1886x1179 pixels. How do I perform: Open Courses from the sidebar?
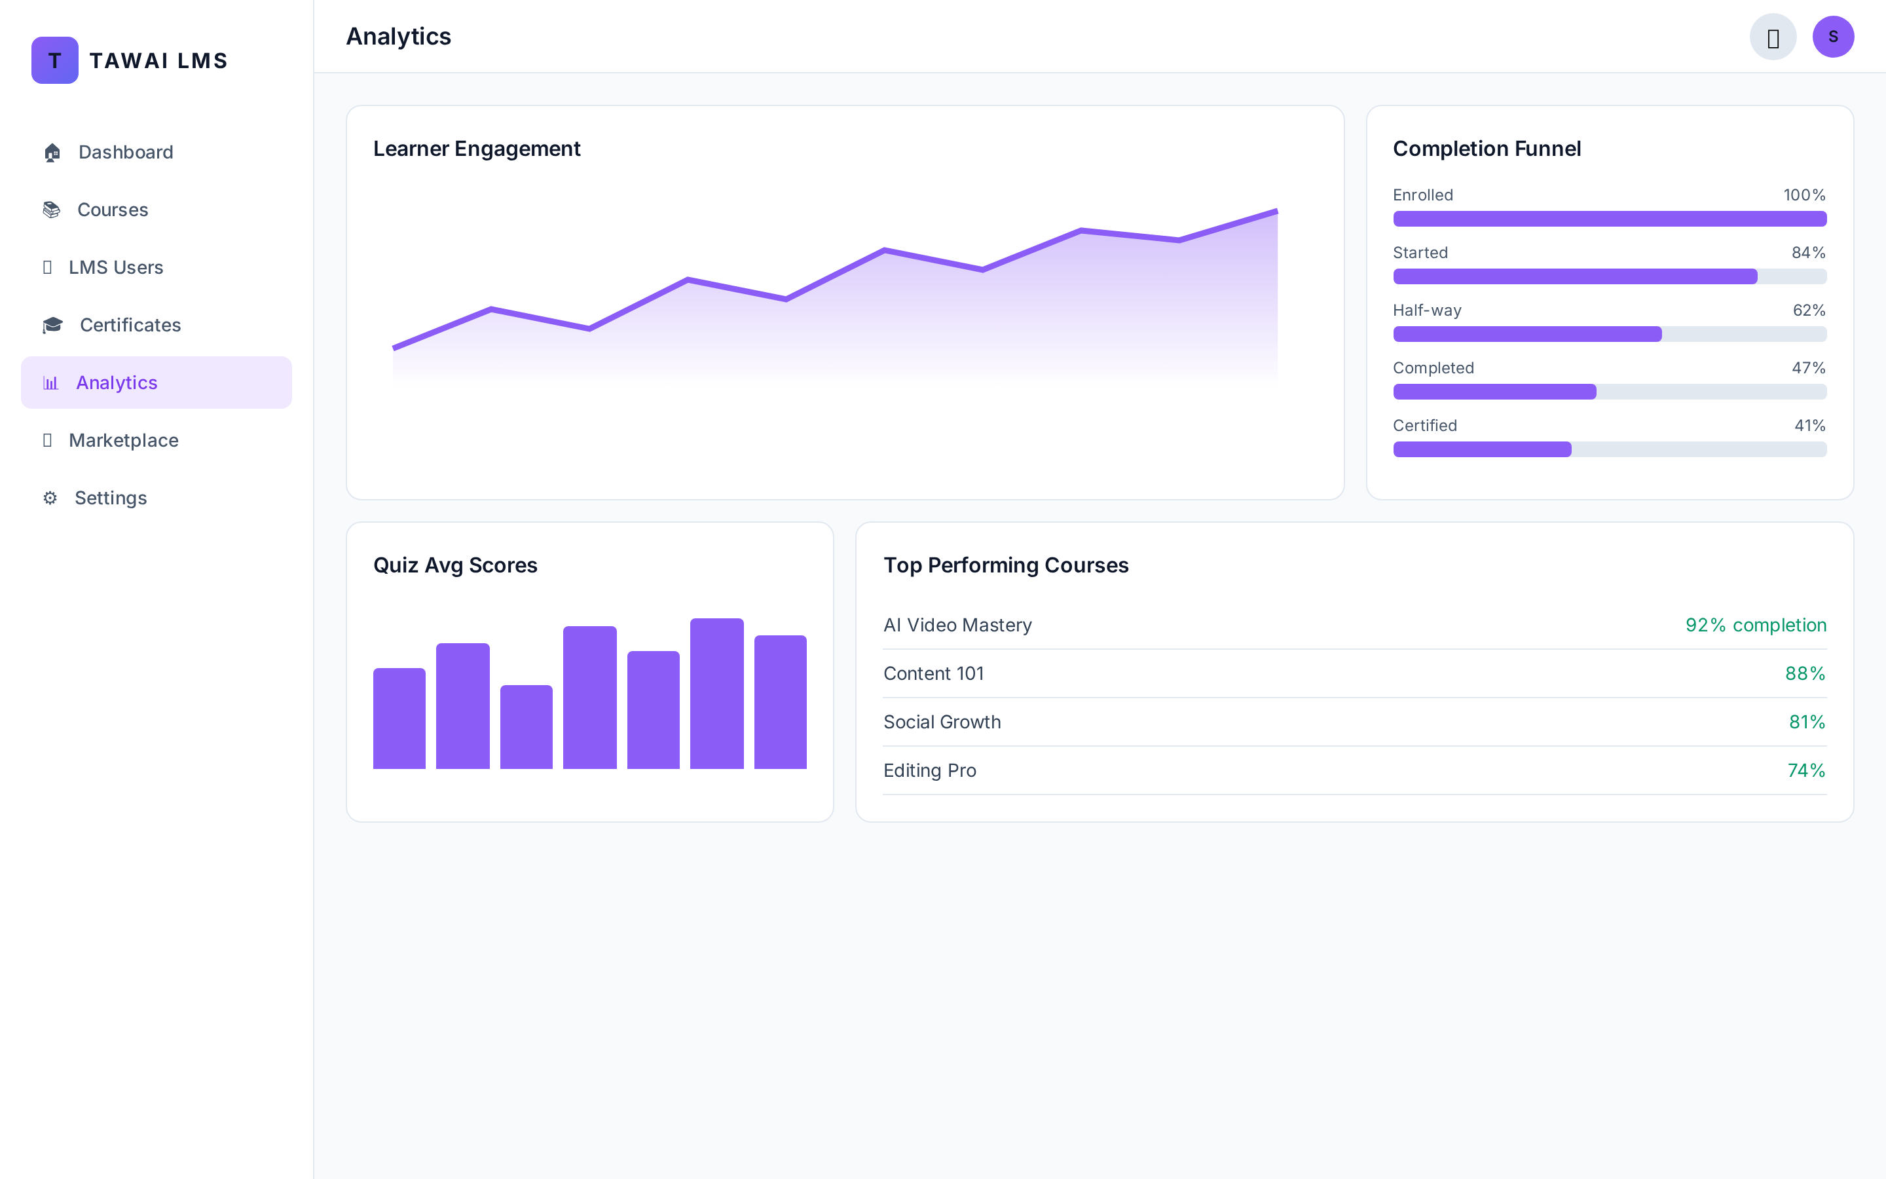pyautogui.click(x=157, y=210)
